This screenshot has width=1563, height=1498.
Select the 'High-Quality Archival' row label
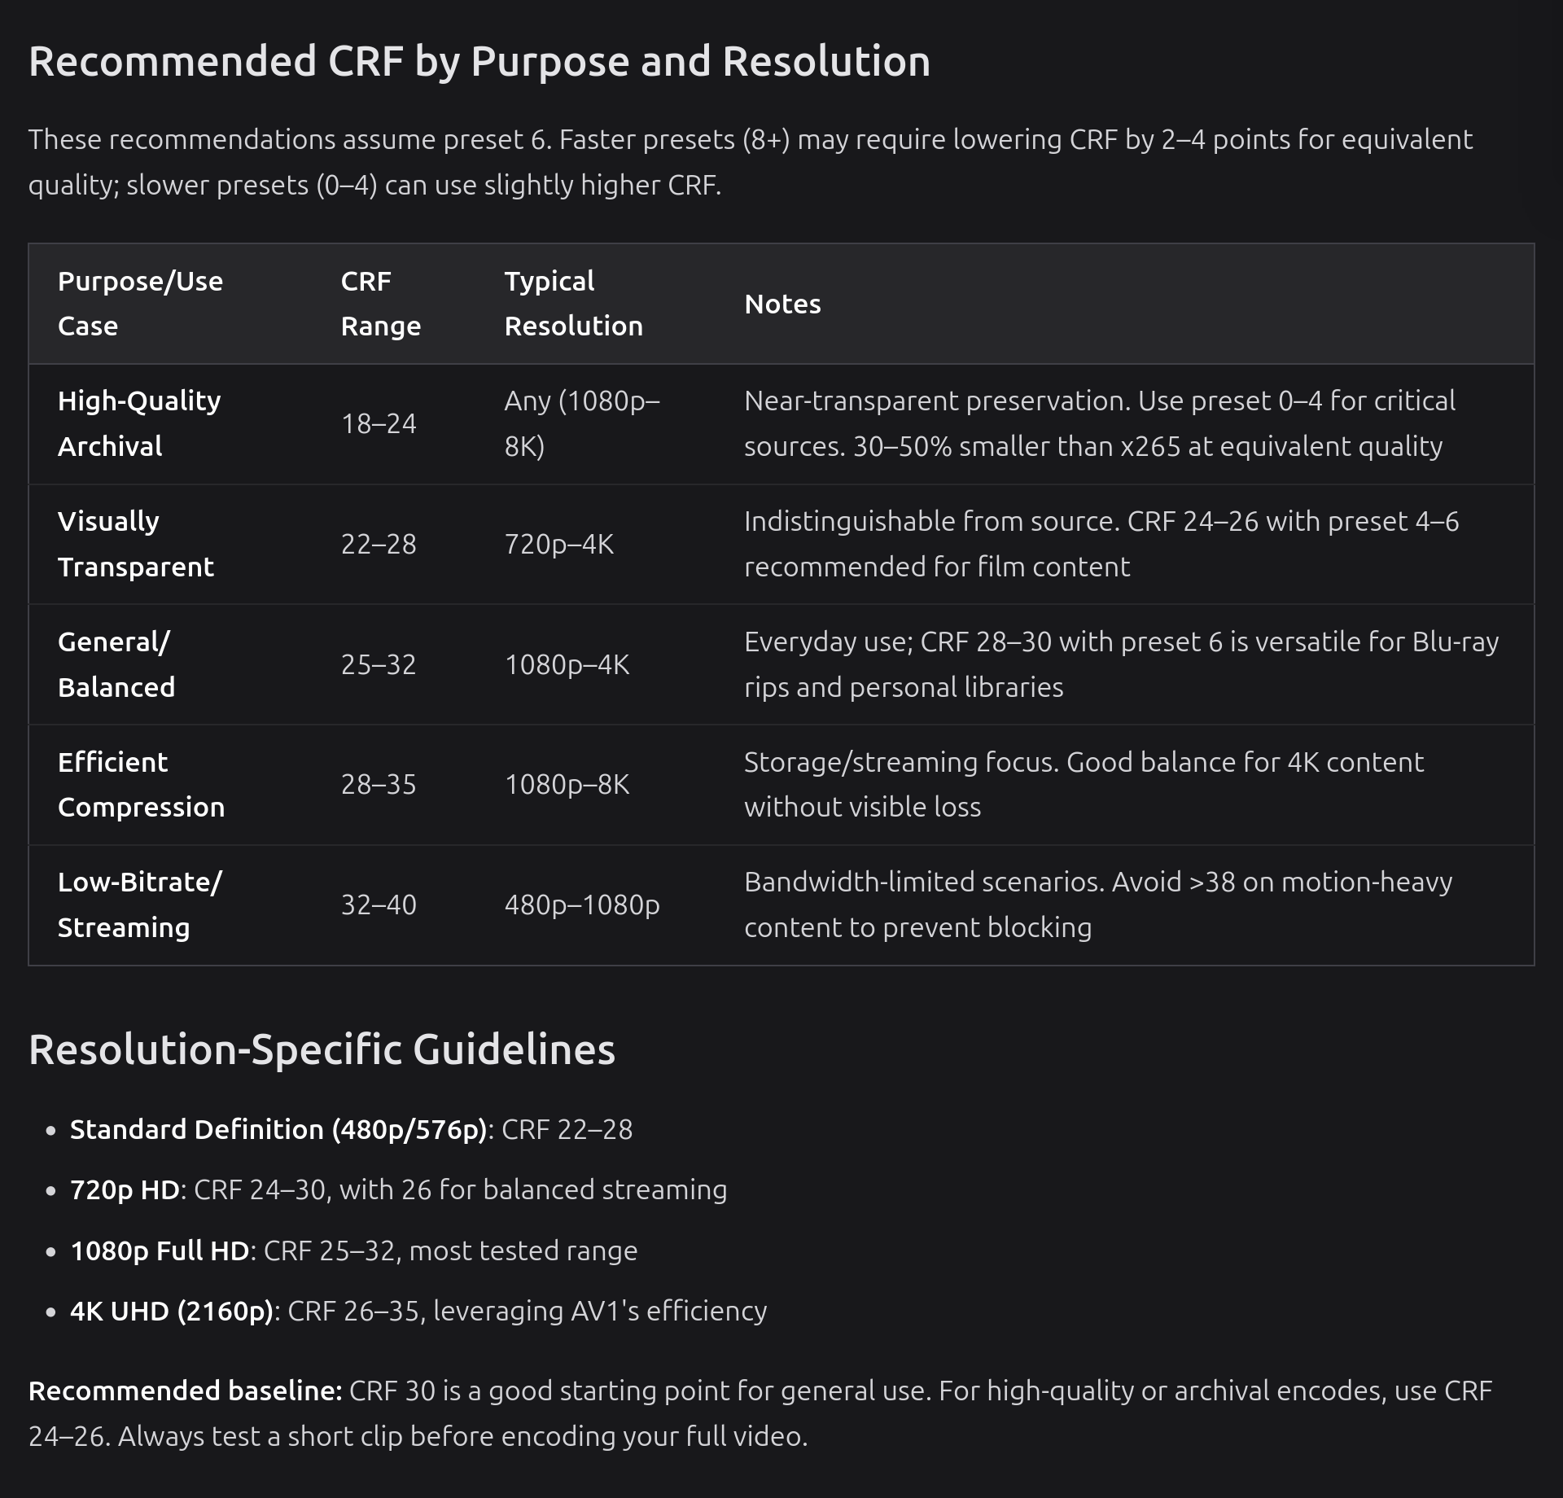point(139,423)
